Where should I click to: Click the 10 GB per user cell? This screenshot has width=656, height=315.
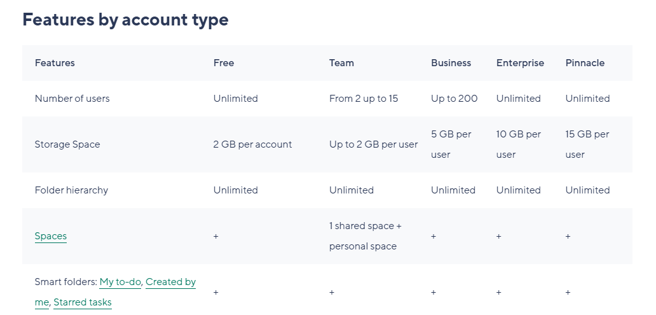pos(518,144)
